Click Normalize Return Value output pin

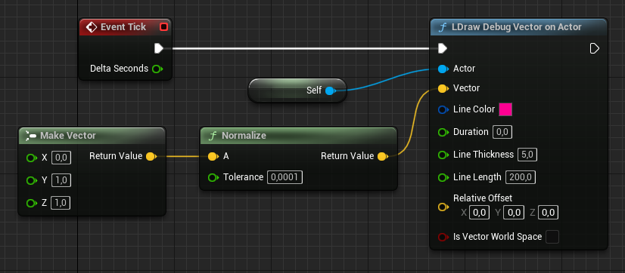click(x=382, y=157)
